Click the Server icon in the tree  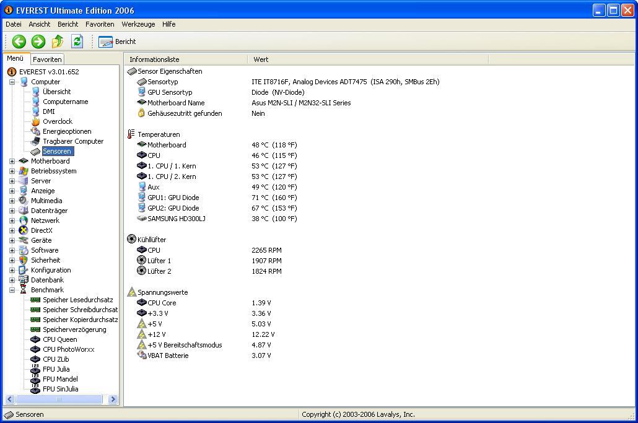(24, 181)
